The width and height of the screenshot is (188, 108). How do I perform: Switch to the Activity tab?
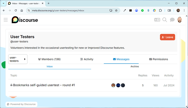click(87, 59)
